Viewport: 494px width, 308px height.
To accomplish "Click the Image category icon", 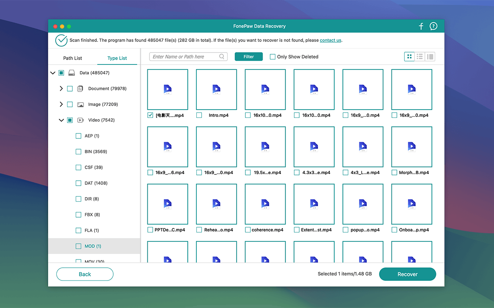I will pyautogui.click(x=80, y=104).
